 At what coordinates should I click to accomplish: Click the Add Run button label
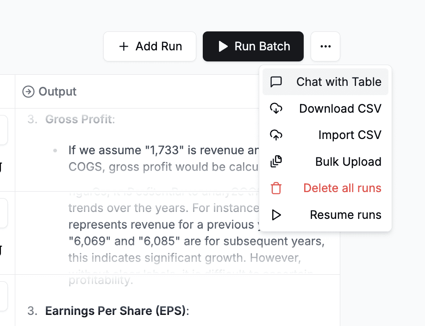[x=159, y=46]
